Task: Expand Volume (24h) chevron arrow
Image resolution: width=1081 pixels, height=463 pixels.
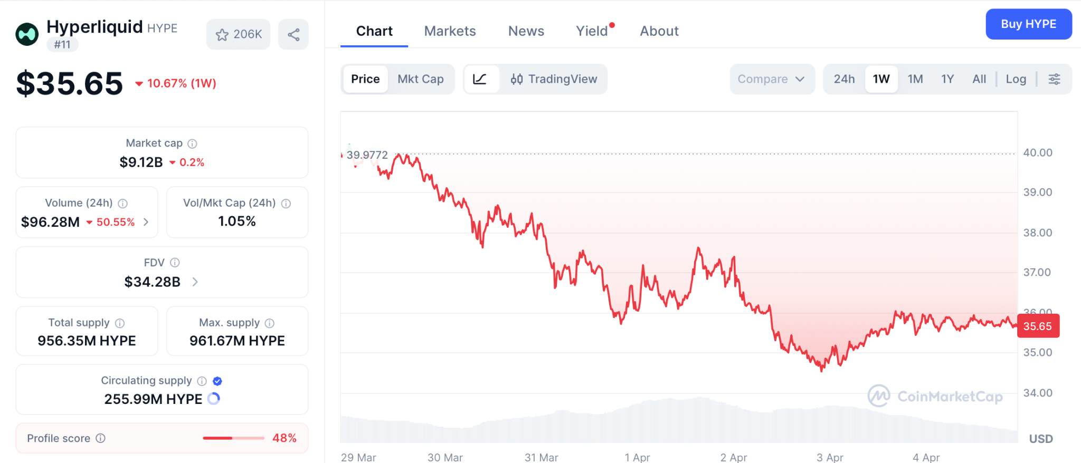Action: [146, 222]
